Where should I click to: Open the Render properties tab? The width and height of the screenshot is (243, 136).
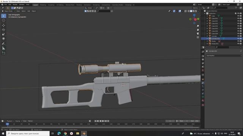pos(203,56)
